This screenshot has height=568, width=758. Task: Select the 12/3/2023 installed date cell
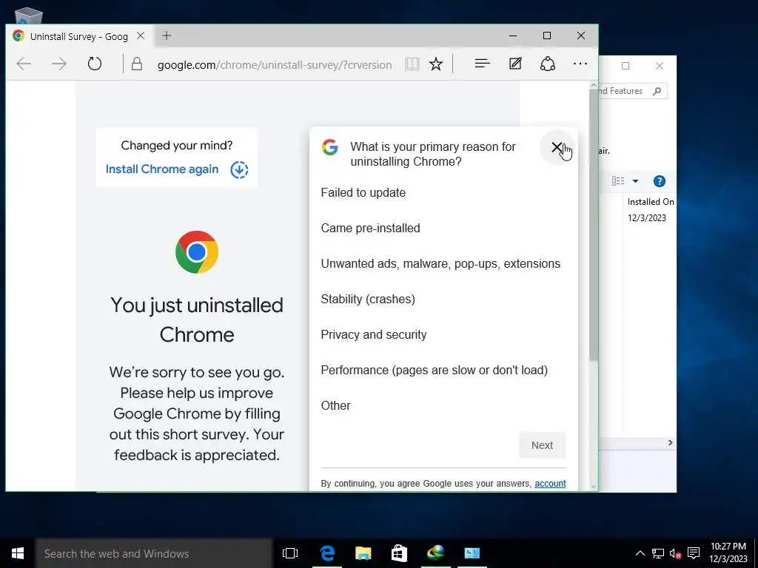click(x=647, y=218)
